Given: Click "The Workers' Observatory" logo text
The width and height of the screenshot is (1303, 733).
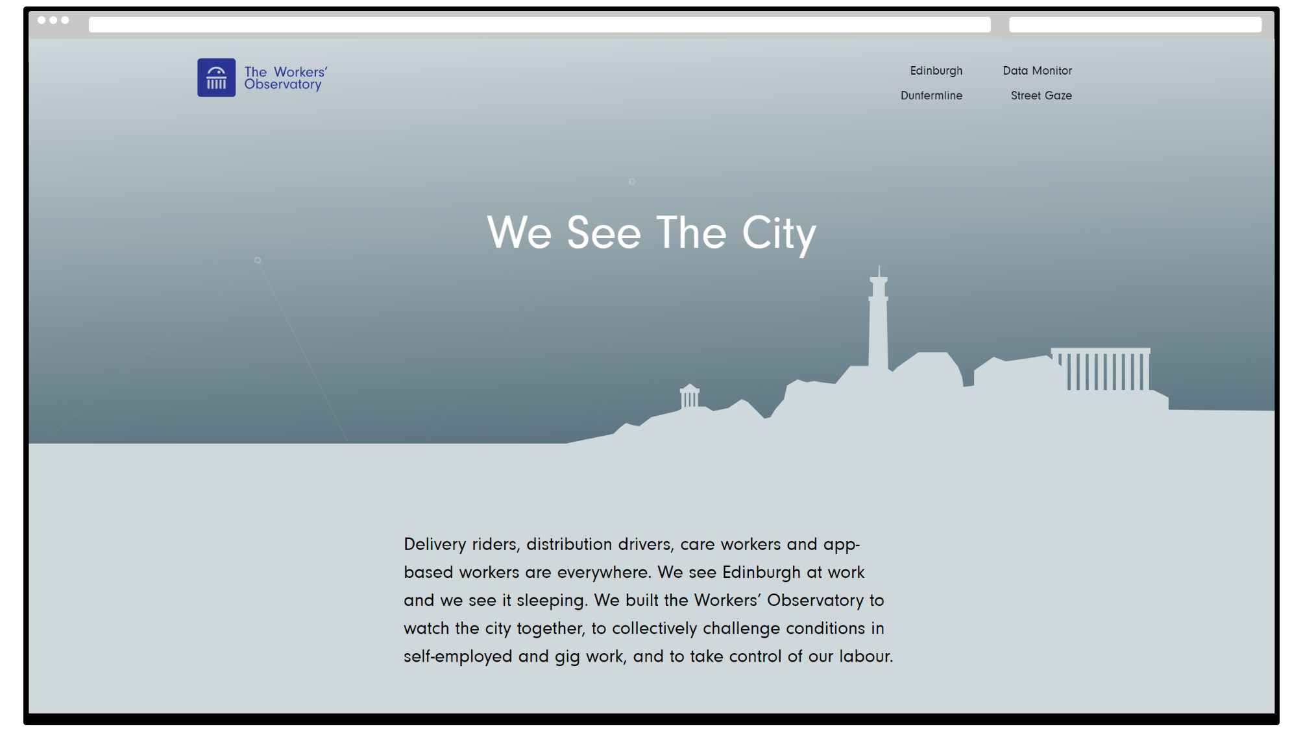Looking at the screenshot, I should 286,78.
